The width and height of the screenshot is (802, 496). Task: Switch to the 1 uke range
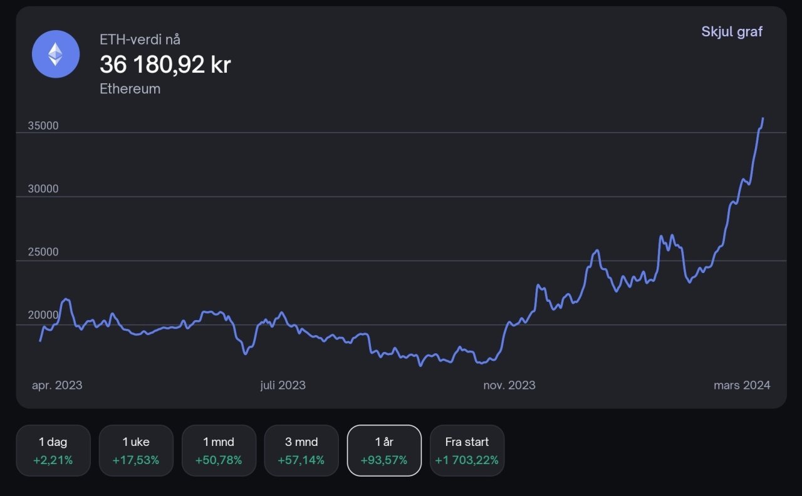point(136,450)
